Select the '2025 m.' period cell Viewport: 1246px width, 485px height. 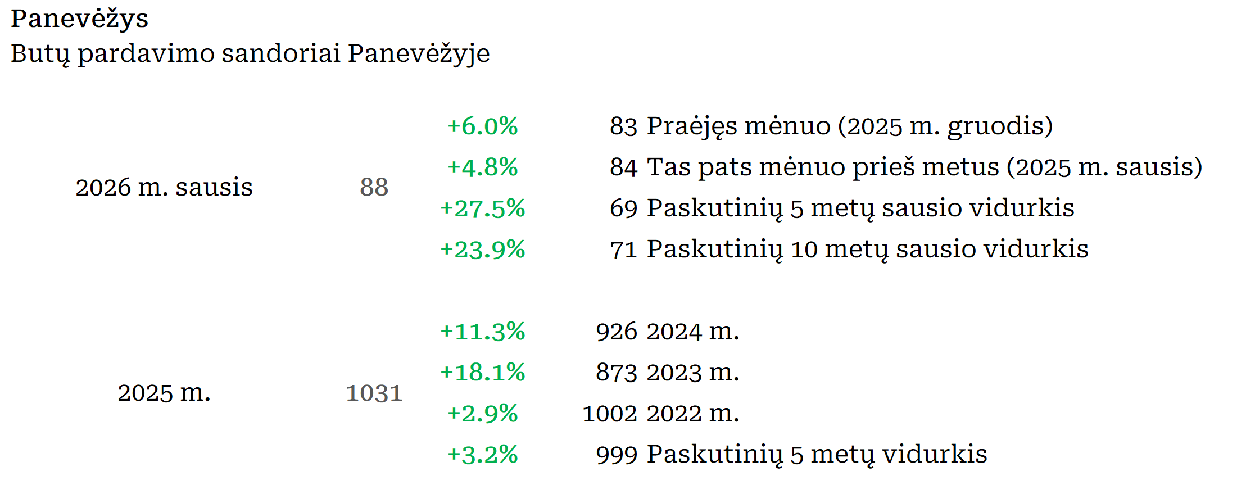[x=164, y=392]
